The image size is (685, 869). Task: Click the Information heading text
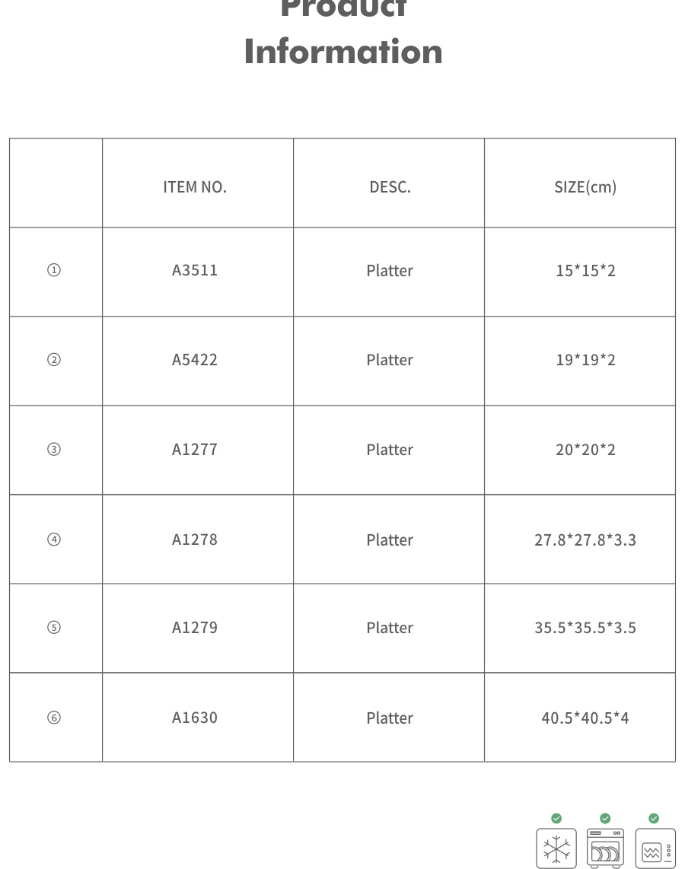click(343, 52)
